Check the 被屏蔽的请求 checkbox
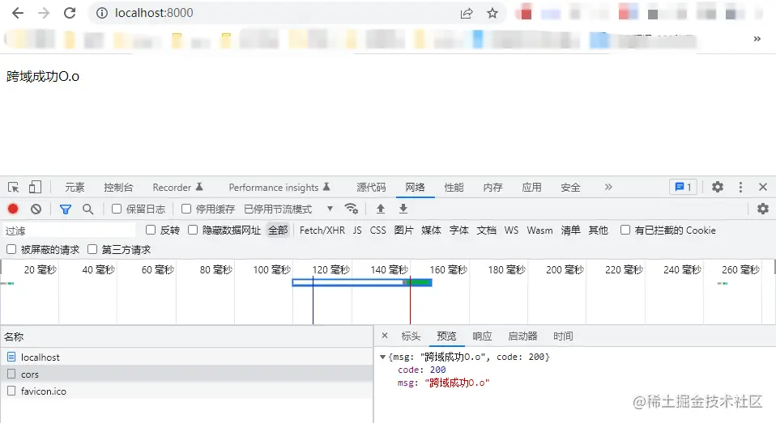This screenshot has height=423, width=776. coord(11,249)
